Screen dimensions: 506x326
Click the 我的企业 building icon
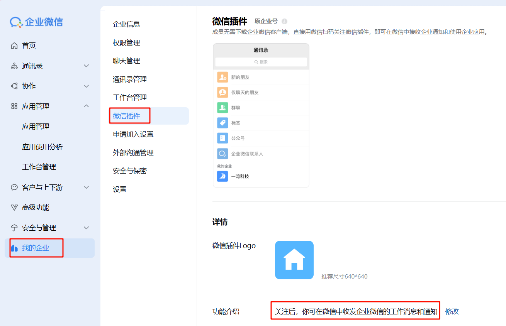click(x=14, y=248)
